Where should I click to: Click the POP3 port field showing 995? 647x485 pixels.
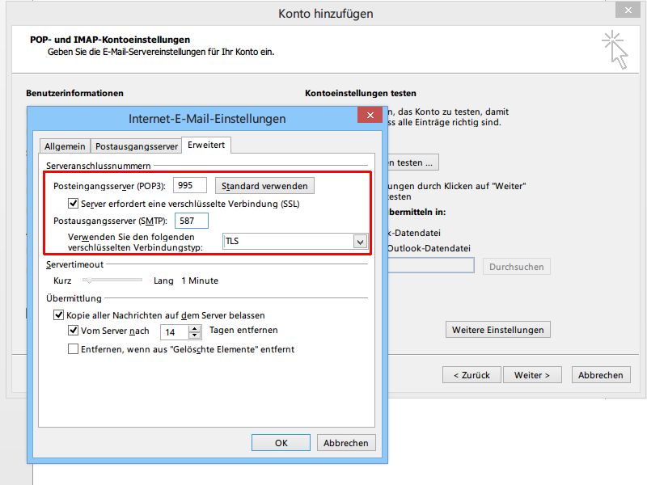190,185
